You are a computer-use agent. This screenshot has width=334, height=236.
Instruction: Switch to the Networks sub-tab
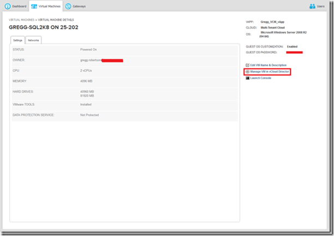(33, 40)
